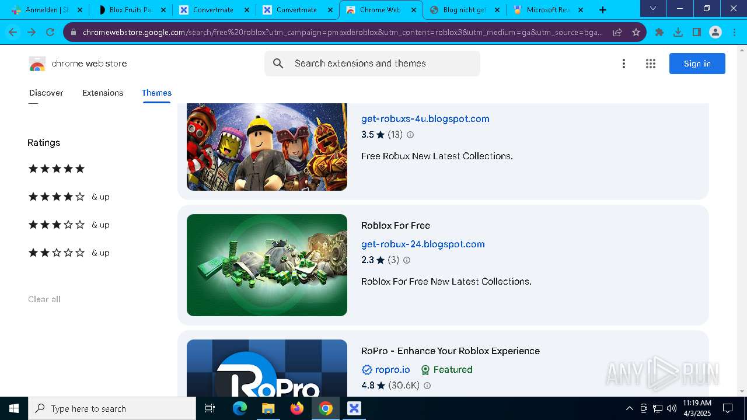
Task: Filter by three stars & up
Action: (x=69, y=225)
